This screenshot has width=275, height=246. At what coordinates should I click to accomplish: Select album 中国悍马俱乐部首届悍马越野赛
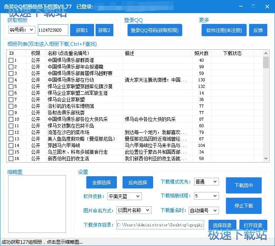tap(80, 73)
